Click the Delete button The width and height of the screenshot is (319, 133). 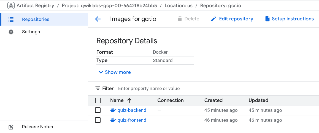click(x=188, y=19)
